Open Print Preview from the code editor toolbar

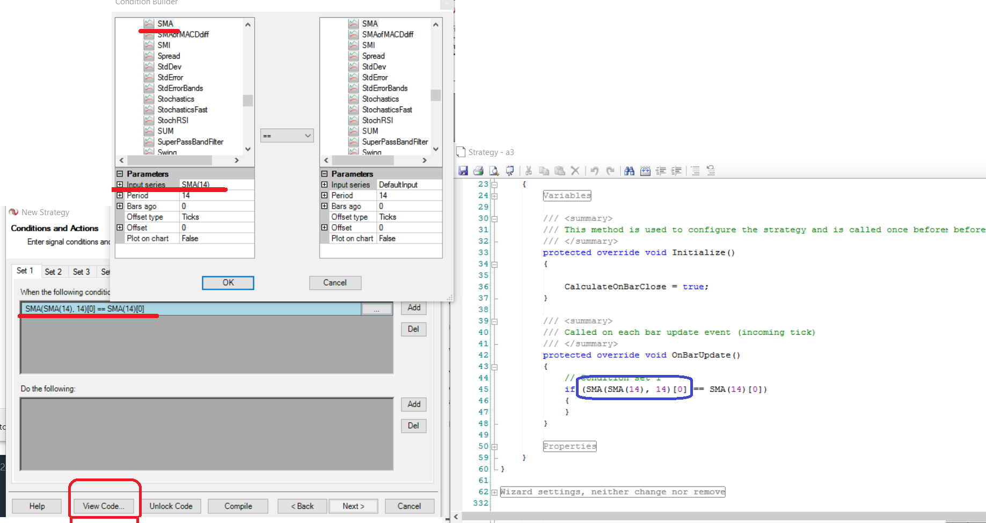pyautogui.click(x=494, y=171)
